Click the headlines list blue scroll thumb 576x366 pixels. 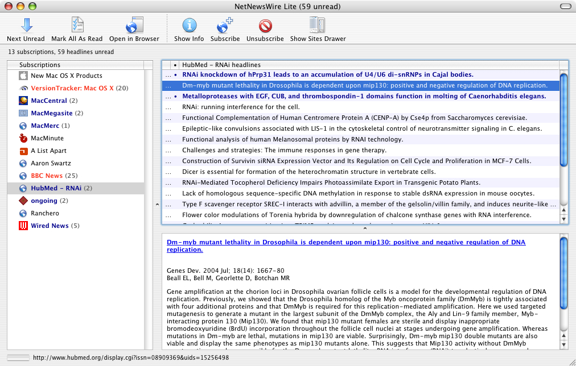coord(564,119)
